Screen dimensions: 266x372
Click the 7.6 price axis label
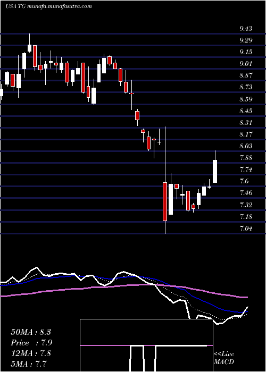pos(244,182)
